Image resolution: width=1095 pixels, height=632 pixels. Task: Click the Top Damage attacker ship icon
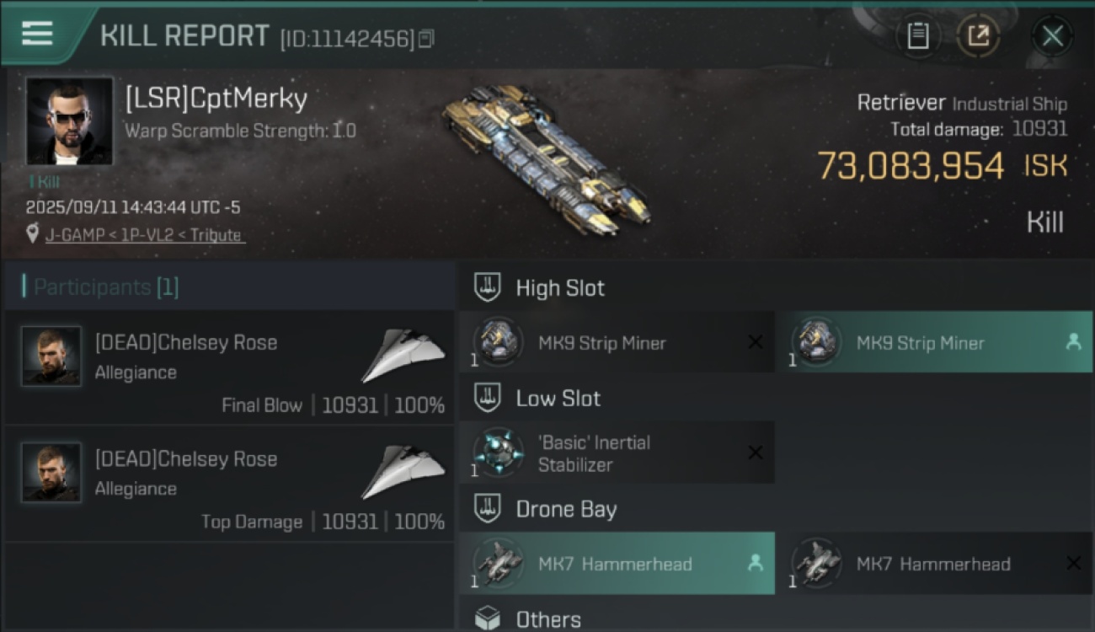(403, 472)
